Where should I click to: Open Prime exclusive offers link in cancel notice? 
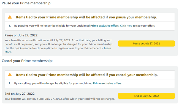coord(107,83)
